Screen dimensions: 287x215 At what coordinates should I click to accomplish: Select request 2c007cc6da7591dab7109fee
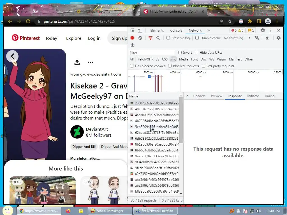[x=154, y=103]
